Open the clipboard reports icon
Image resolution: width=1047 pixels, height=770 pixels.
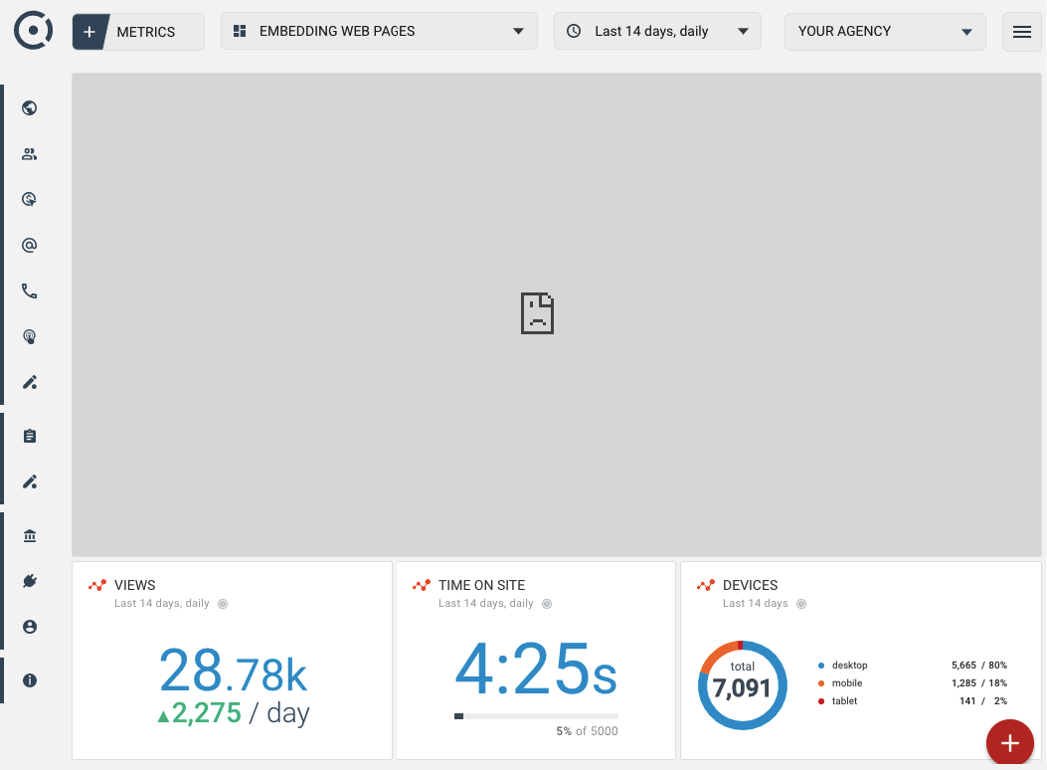coord(30,436)
